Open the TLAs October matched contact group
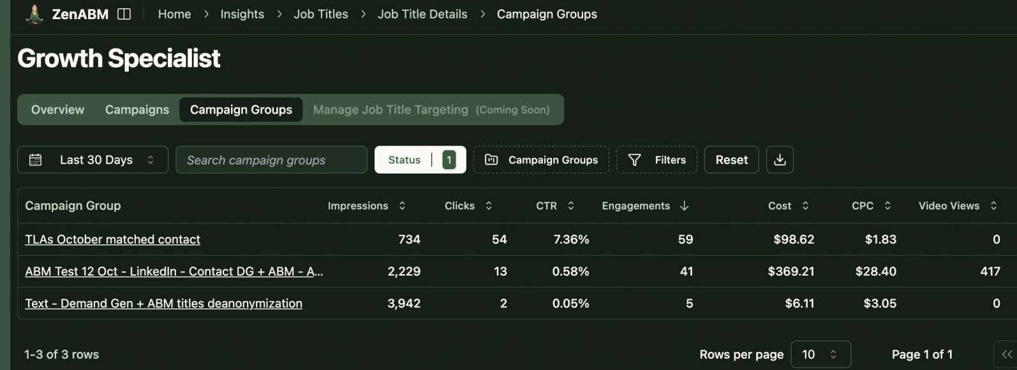The width and height of the screenshot is (1017, 370). [112, 239]
